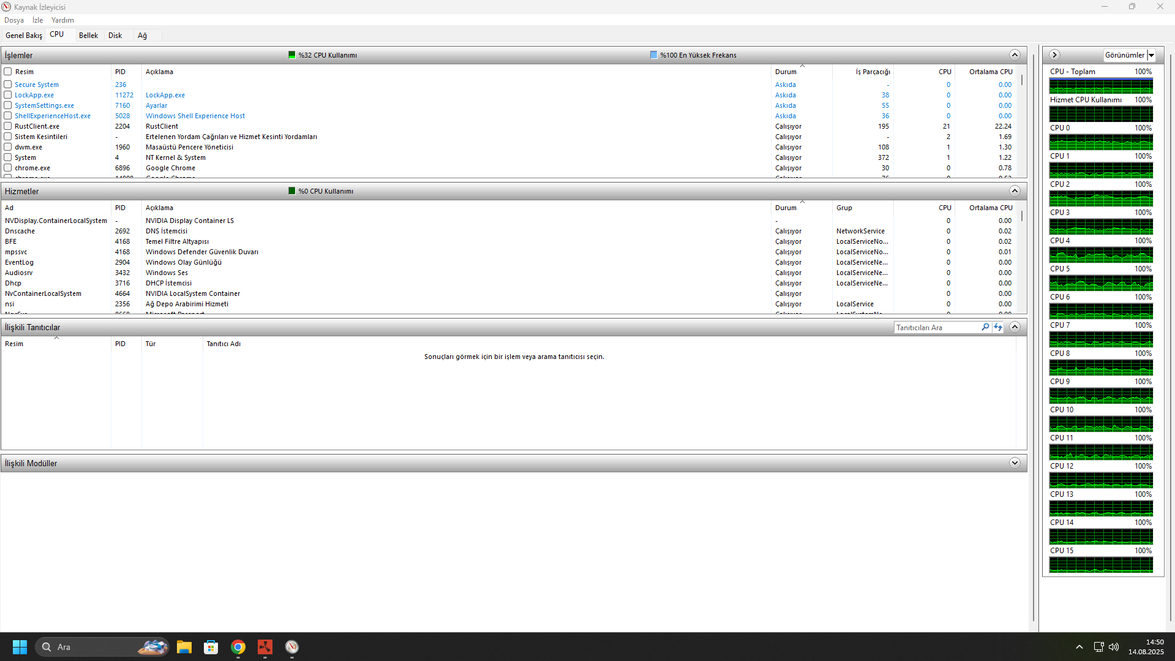Check the Sistem Kesintileri checkbox
This screenshot has height=661, width=1175.
tap(8, 137)
